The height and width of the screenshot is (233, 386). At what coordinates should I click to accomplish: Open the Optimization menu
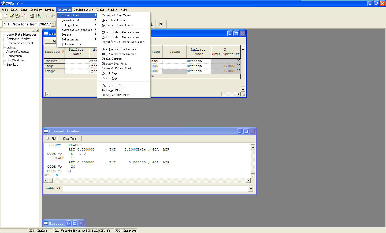(83, 10)
